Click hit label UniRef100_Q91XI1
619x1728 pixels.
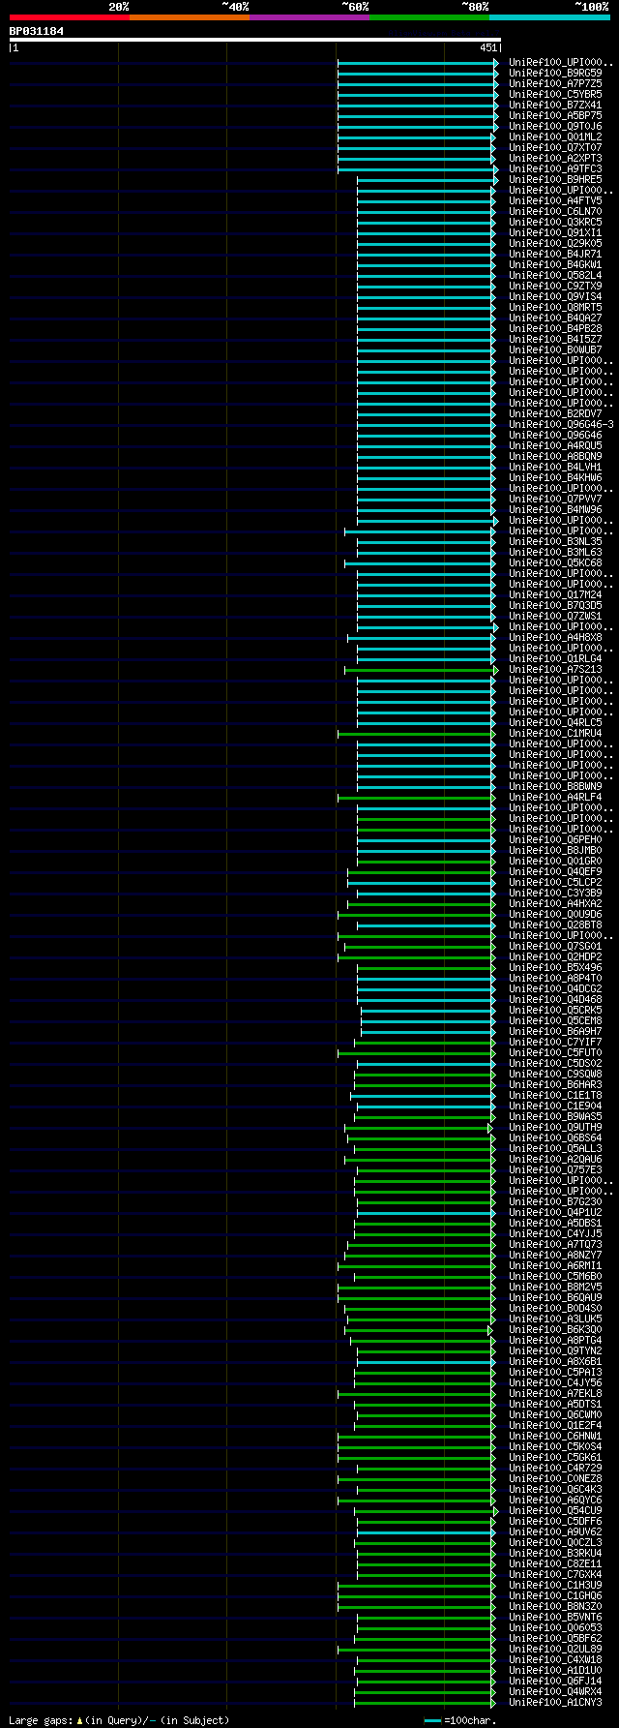(x=555, y=232)
